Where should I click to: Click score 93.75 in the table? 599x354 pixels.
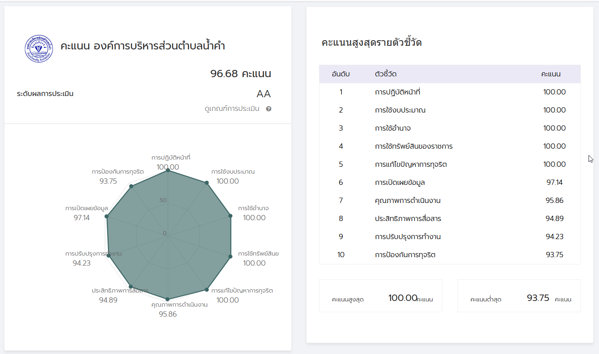click(x=554, y=255)
